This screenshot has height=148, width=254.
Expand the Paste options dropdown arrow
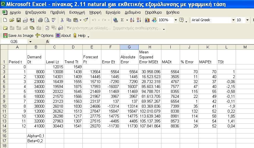(80, 20)
